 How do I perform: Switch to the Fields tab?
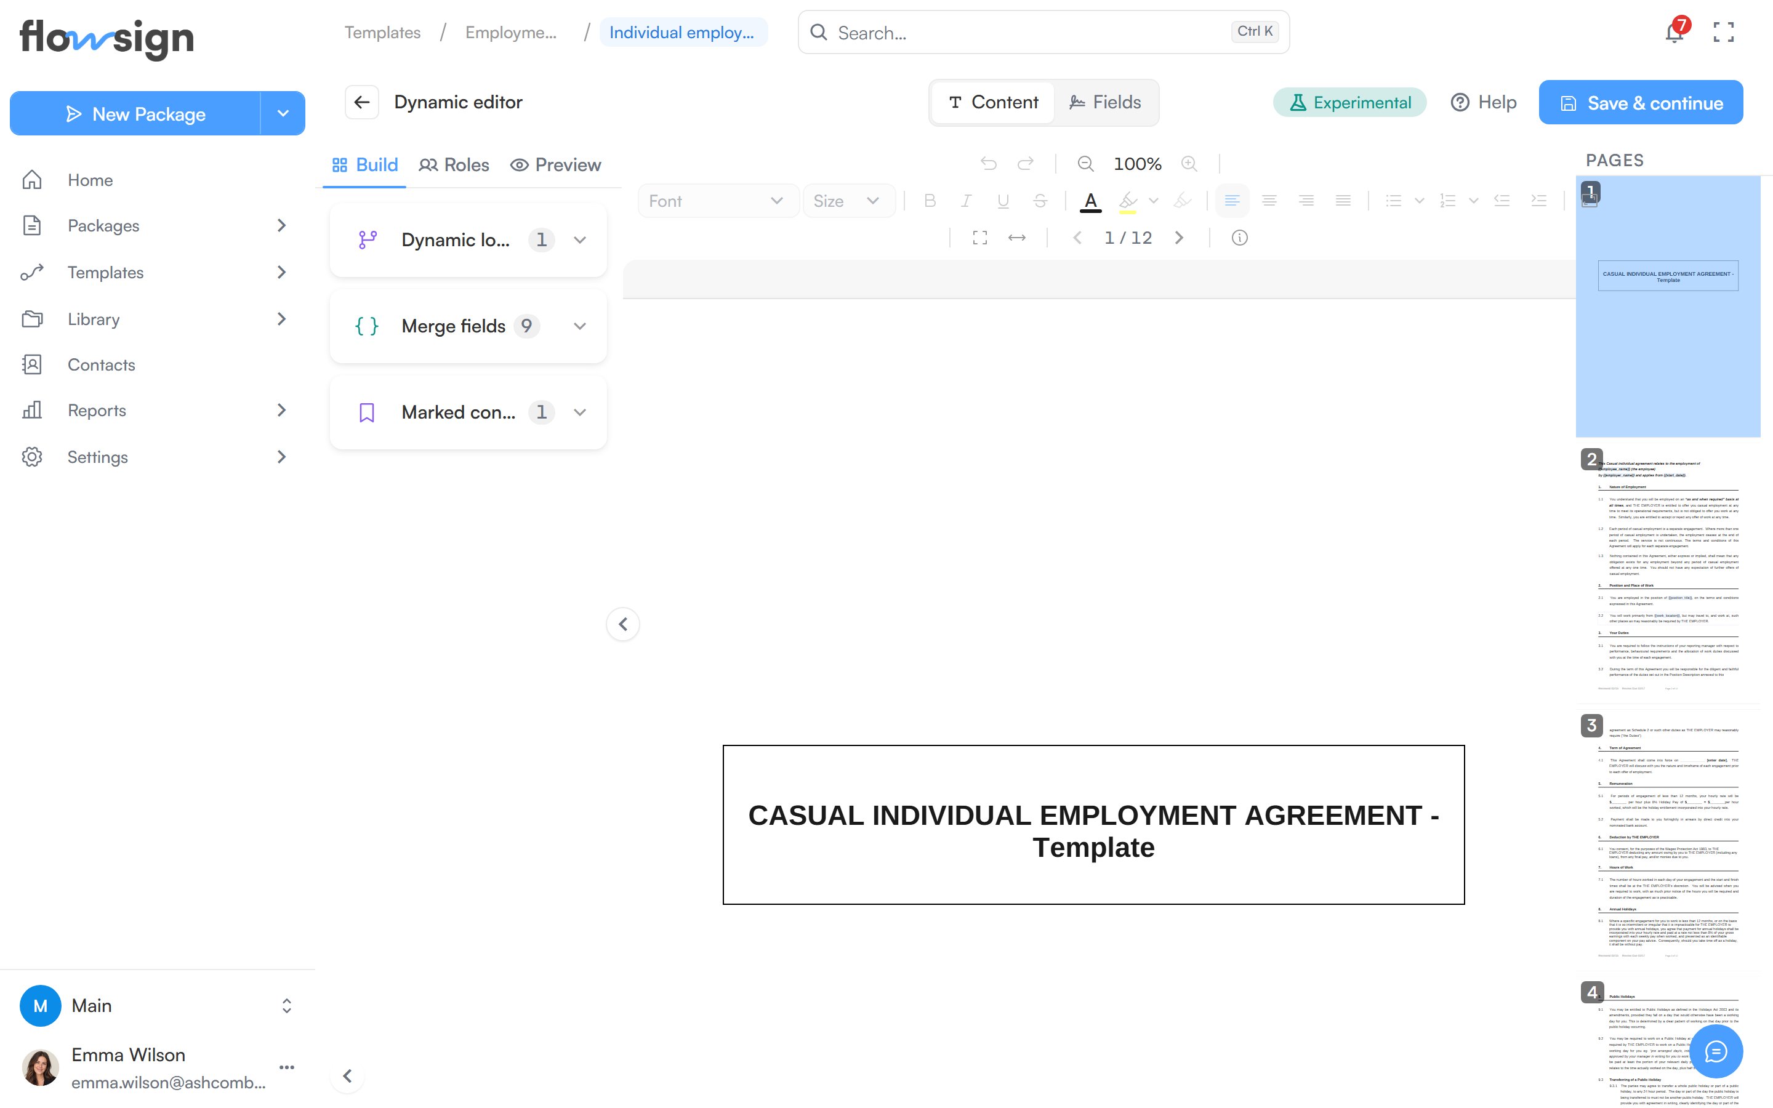[x=1105, y=103]
